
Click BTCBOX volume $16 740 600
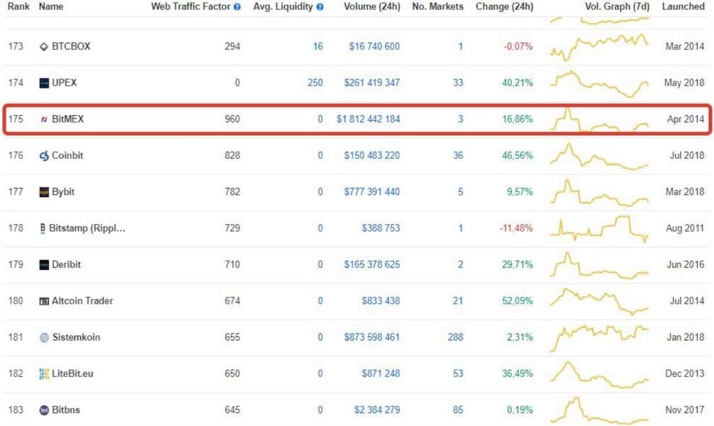click(x=374, y=47)
